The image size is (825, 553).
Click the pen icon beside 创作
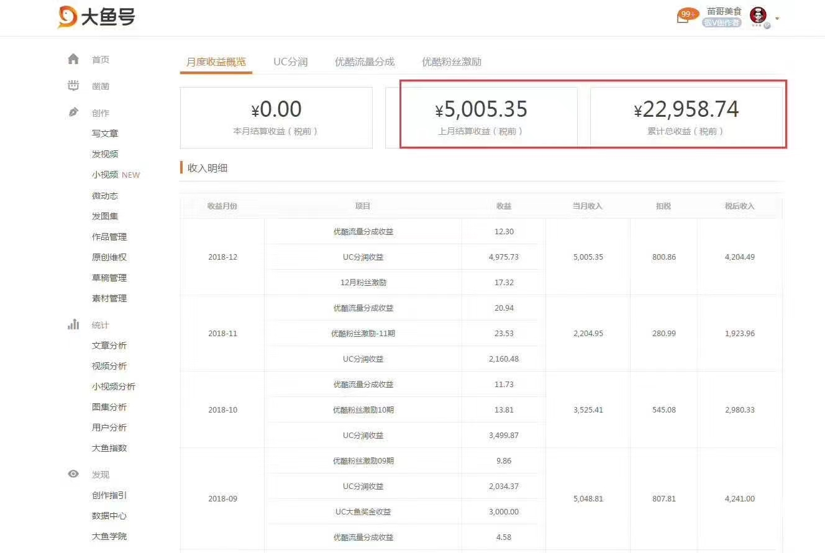click(x=73, y=112)
